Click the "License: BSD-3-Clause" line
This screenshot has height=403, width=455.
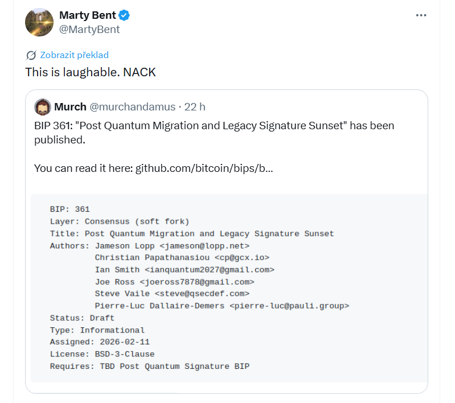pos(102,354)
